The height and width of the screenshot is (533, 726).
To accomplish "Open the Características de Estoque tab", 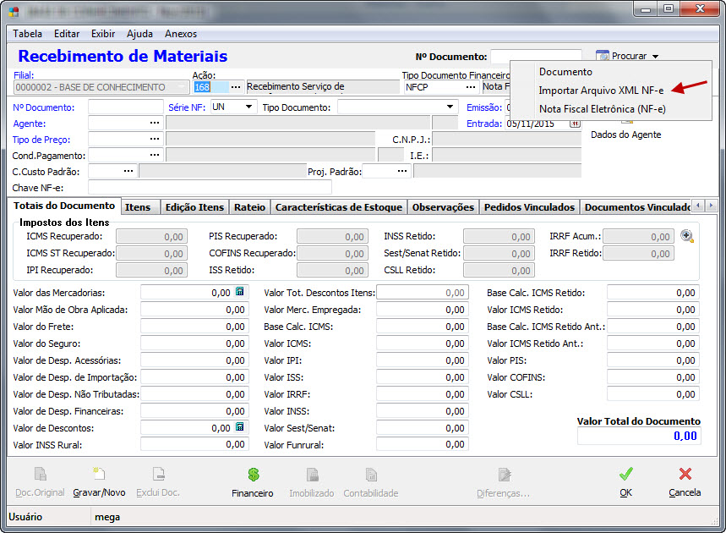I will pyautogui.click(x=339, y=207).
